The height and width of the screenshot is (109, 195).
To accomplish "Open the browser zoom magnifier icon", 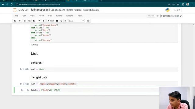I will (x=169, y=5).
